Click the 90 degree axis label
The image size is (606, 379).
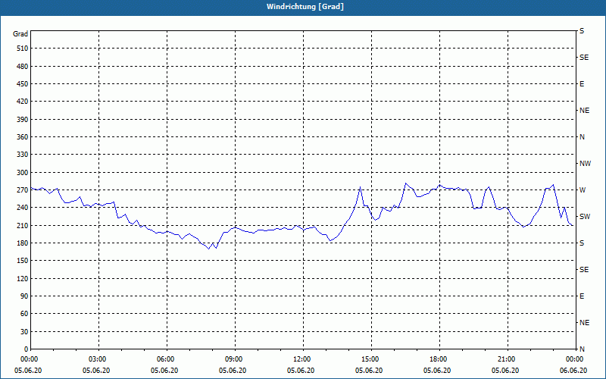[24, 296]
